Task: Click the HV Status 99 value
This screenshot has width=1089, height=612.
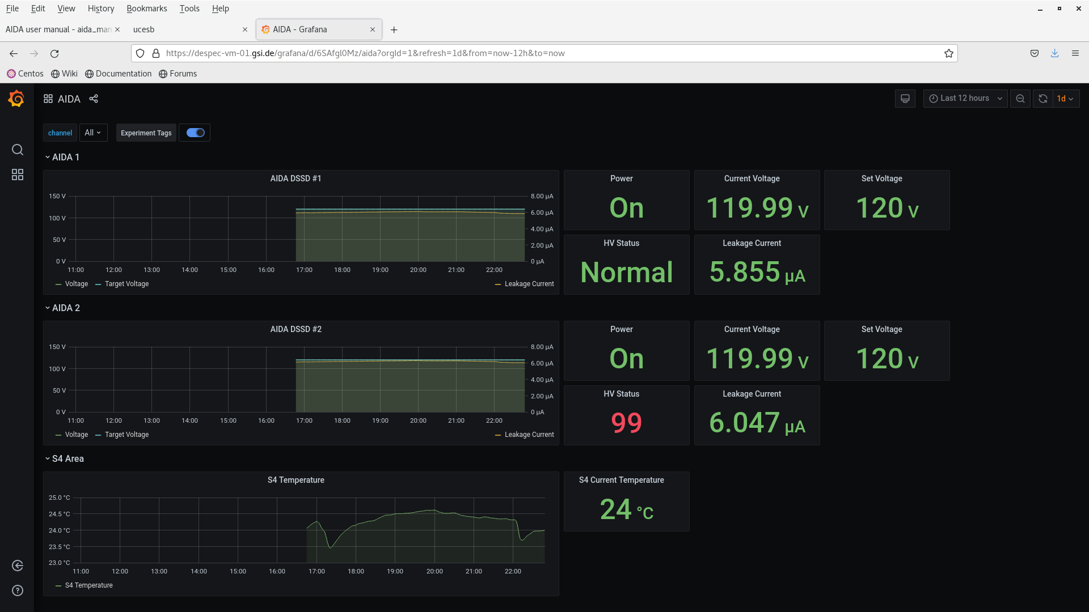Action: 626,423
